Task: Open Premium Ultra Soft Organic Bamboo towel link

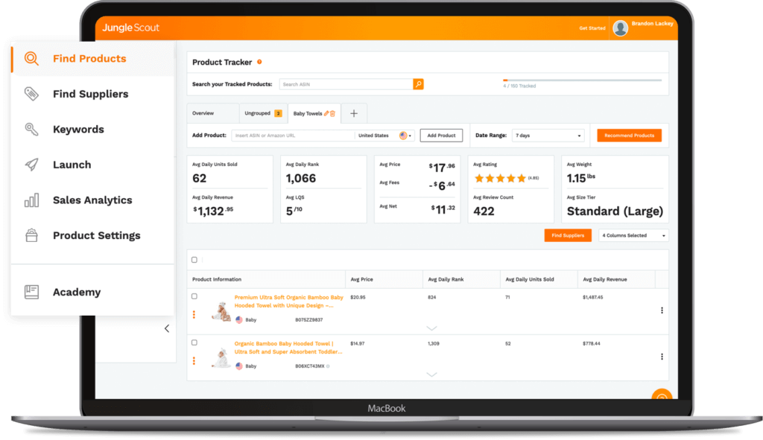Action: click(x=289, y=302)
